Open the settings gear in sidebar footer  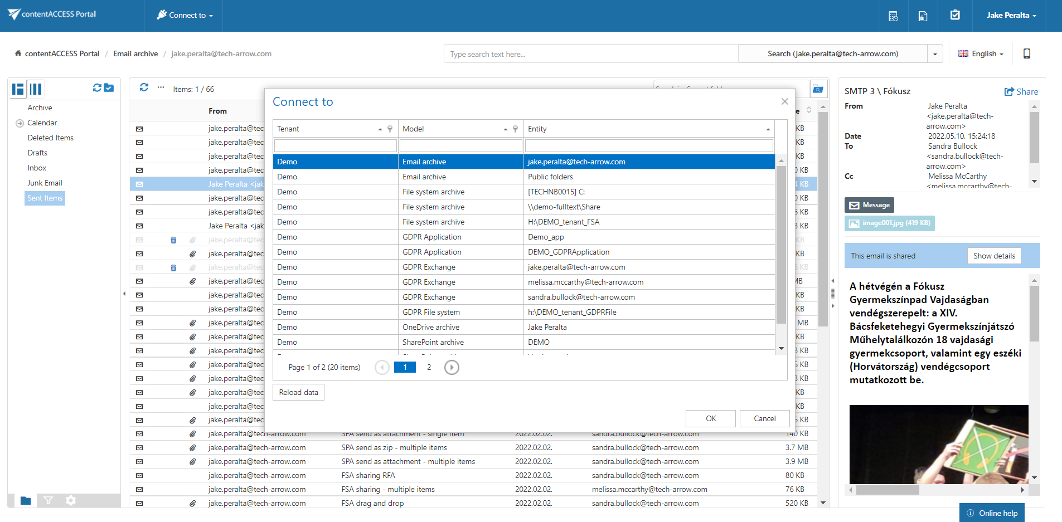[x=71, y=500]
